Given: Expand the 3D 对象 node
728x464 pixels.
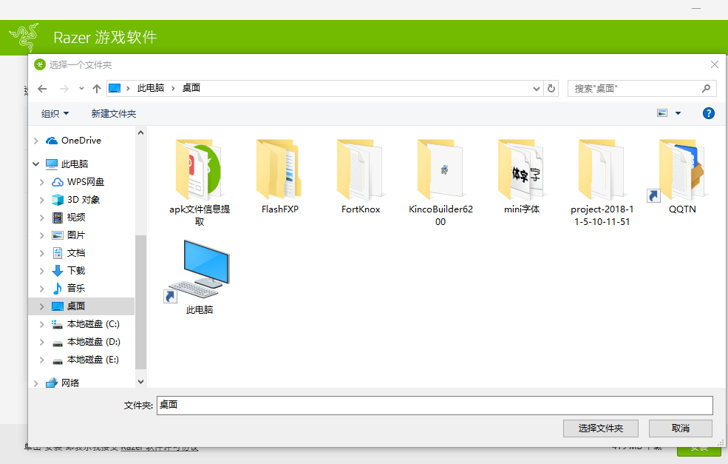Looking at the screenshot, I should [x=42, y=200].
